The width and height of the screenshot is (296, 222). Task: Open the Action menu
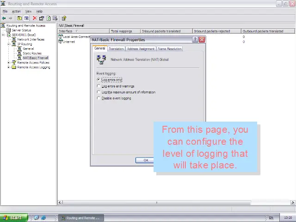coord(17,11)
